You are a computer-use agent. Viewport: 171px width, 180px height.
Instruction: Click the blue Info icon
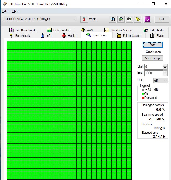(42, 36)
